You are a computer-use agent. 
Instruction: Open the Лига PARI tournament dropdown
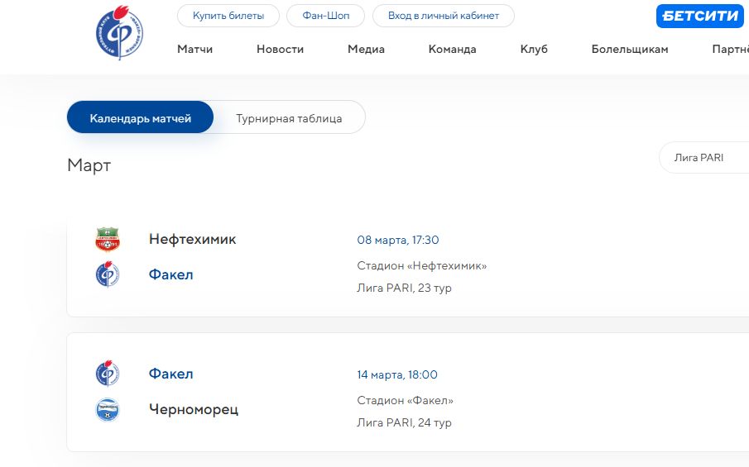(703, 158)
